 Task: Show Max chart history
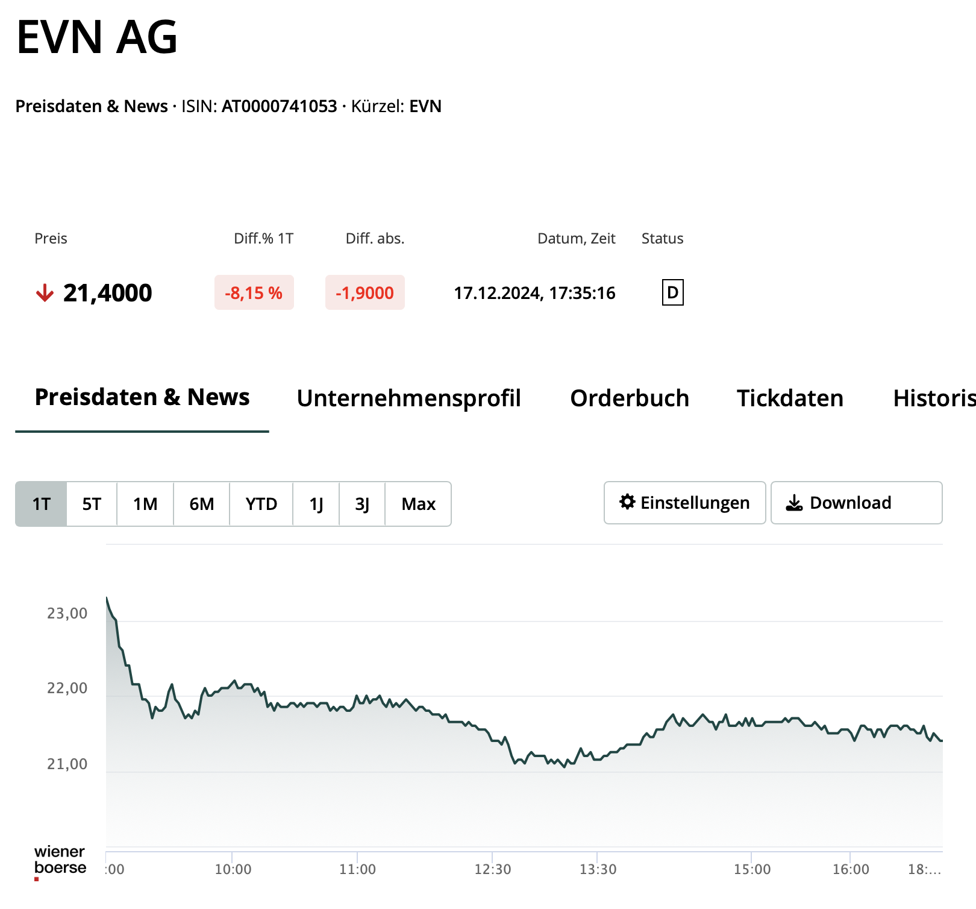click(x=418, y=504)
